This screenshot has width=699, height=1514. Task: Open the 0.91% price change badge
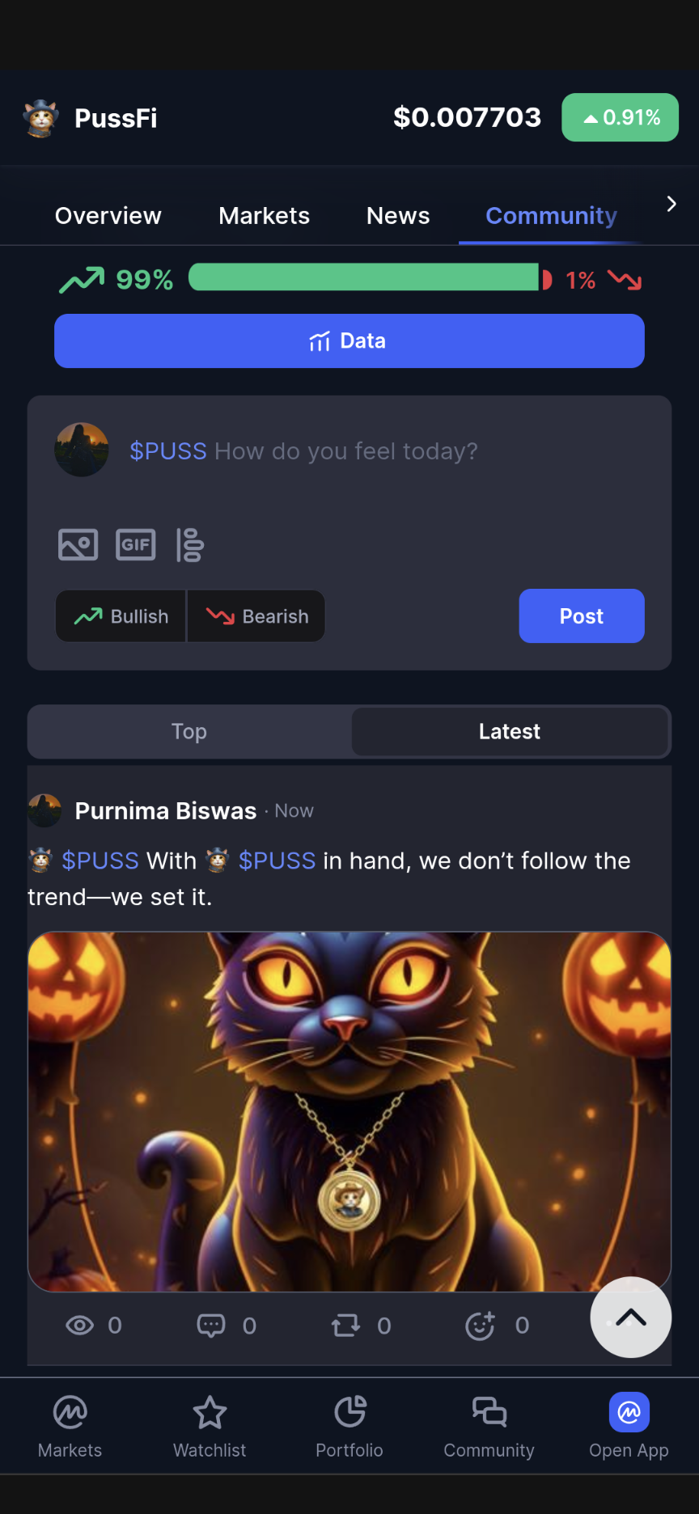tap(620, 117)
